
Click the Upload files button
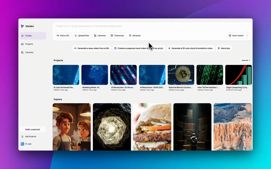82,35
